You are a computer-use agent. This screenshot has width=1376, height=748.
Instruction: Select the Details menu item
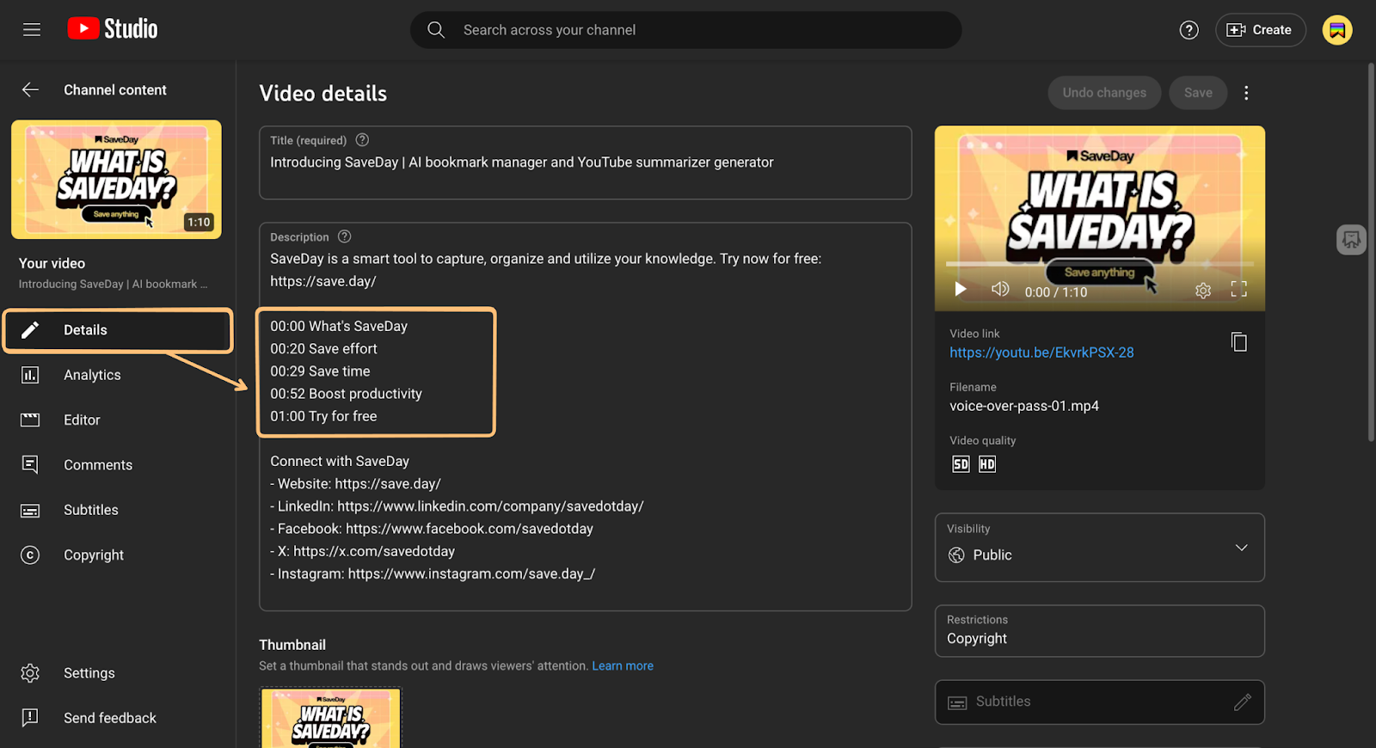(x=118, y=330)
